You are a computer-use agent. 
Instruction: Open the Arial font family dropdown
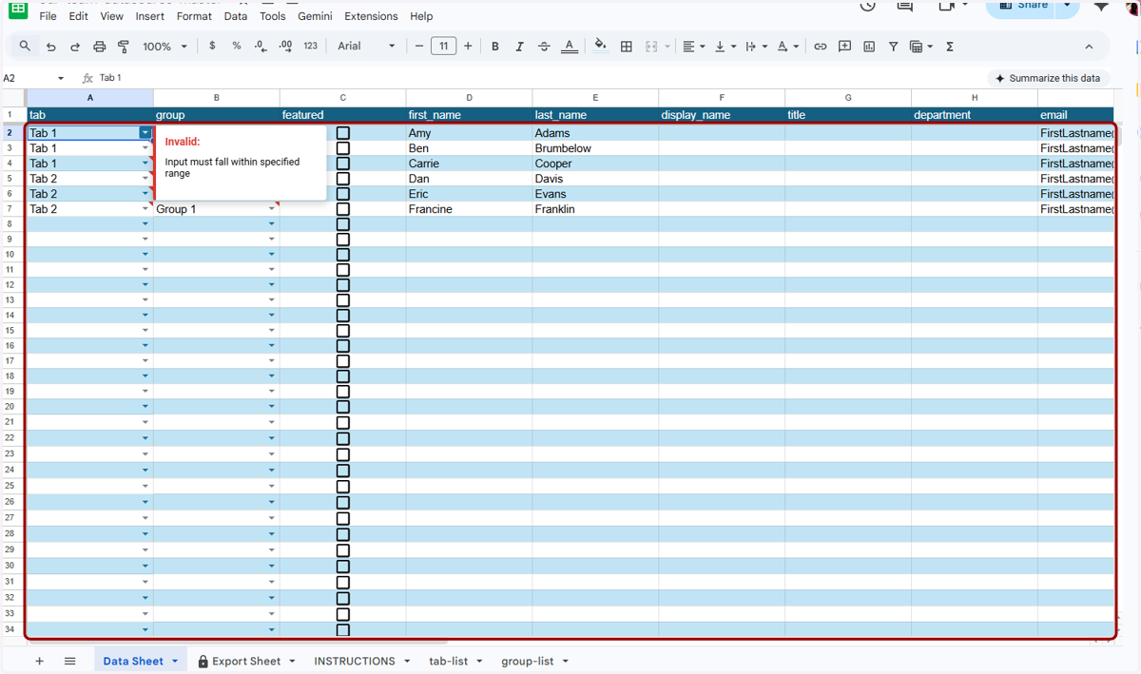tap(366, 46)
